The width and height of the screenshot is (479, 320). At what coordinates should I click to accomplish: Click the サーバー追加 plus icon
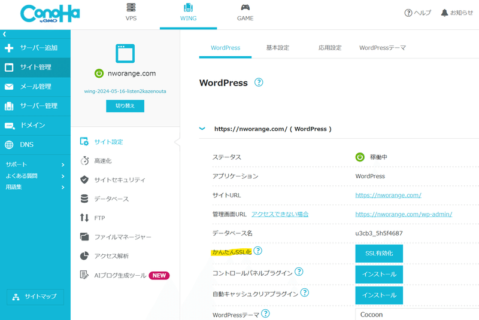tap(9, 48)
